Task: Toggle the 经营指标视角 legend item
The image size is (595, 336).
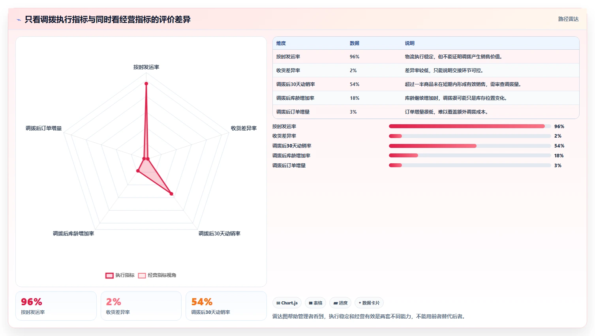Action: click(x=157, y=275)
